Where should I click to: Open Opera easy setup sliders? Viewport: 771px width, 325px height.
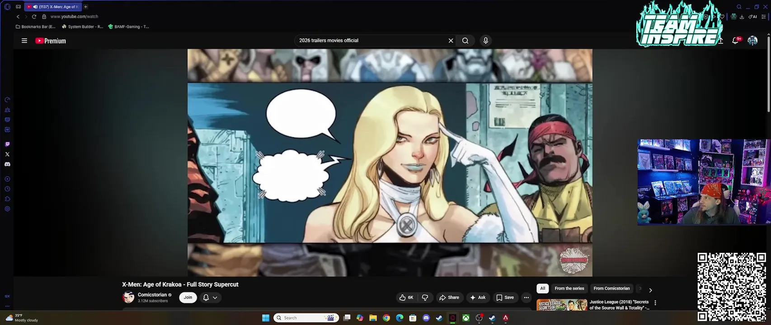tap(764, 17)
